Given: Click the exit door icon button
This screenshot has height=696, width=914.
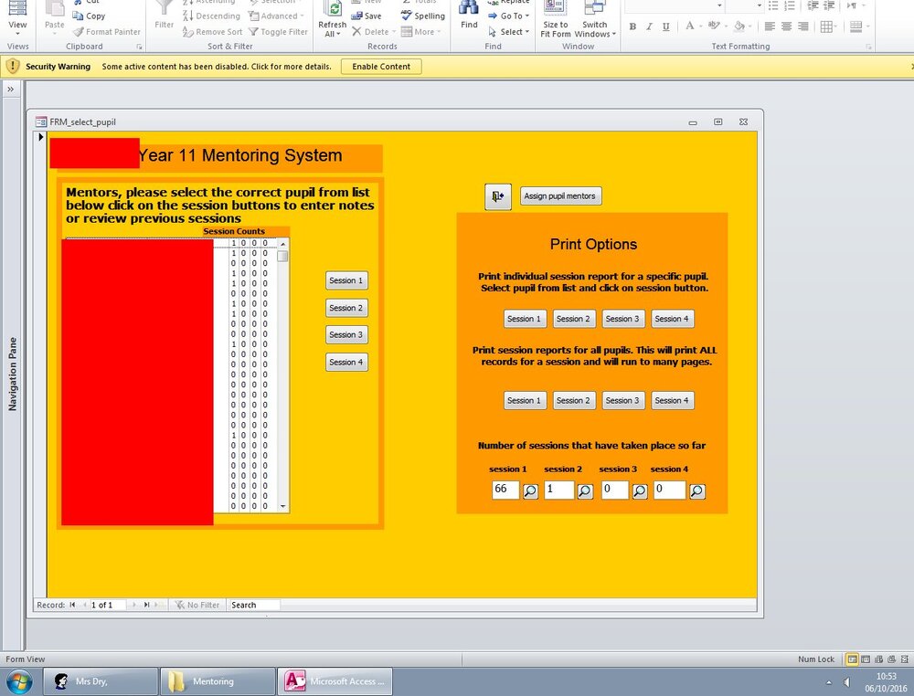Looking at the screenshot, I should [x=498, y=197].
